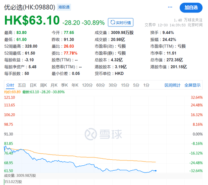The width and height of the screenshot is (208, 185).
Task: Click the 昨收 value 91.30
Action: [x=69, y=40]
